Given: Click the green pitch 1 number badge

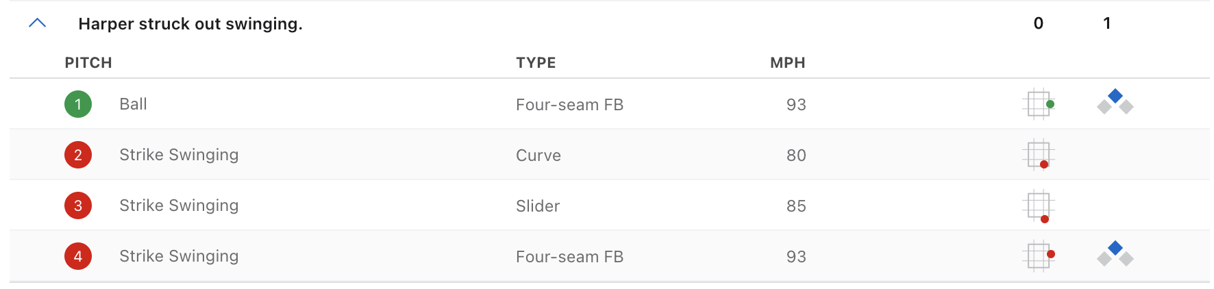Looking at the screenshot, I should [x=78, y=104].
